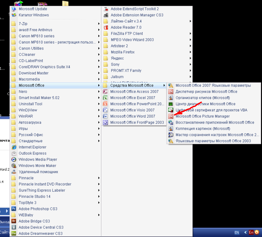Open the TopStyle 3 program group
Image resolution: width=262 pixels, height=237 pixels.
55,203
